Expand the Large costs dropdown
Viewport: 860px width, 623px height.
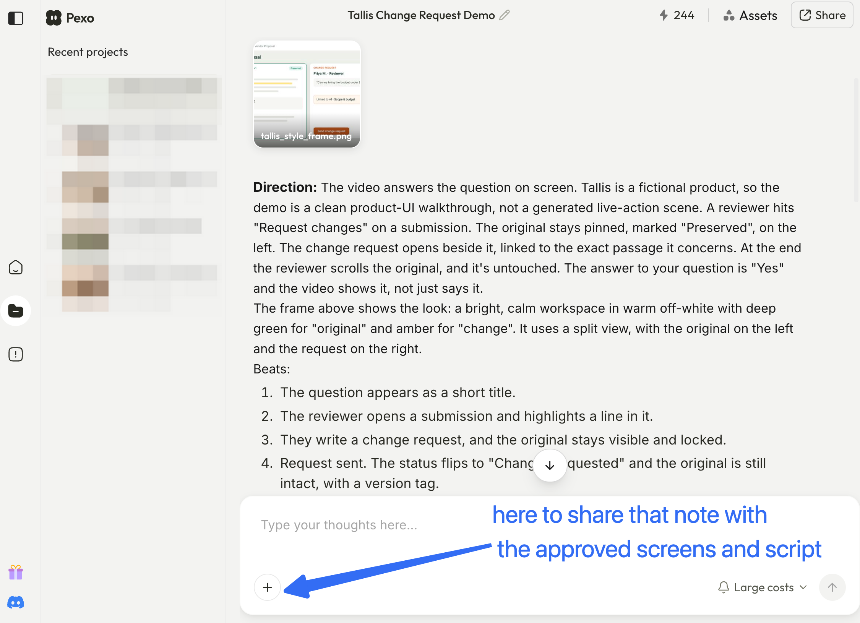click(763, 587)
